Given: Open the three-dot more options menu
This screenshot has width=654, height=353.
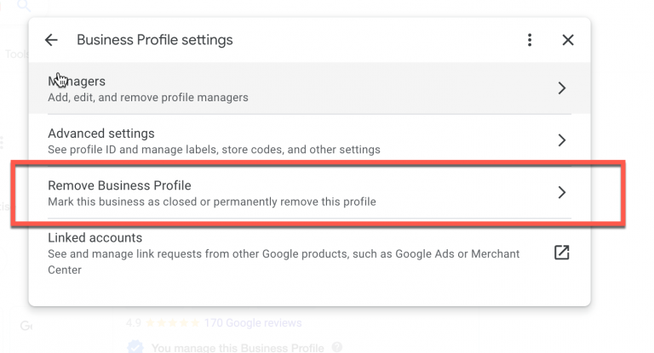Looking at the screenshot, I should coord(530,40).
